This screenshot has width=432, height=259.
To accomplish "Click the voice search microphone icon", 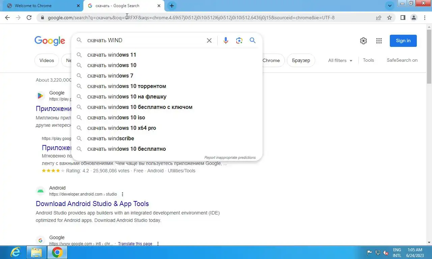I will pos(226,40).
